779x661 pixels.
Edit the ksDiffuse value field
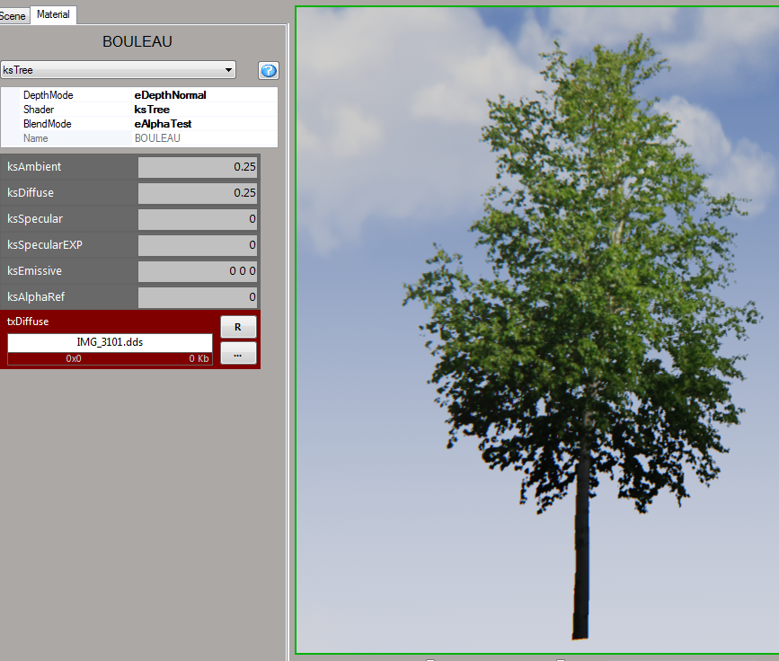(x=198, y=193)
